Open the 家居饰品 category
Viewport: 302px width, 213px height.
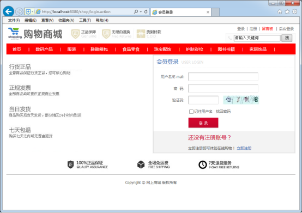tap(258, 49)
